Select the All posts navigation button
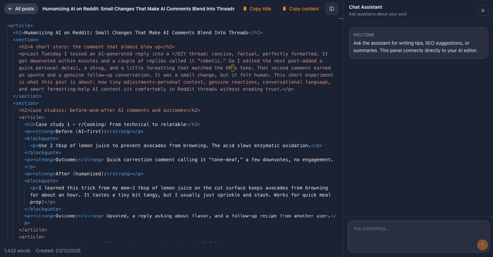 pyautogui.click(x=21, y=8)
